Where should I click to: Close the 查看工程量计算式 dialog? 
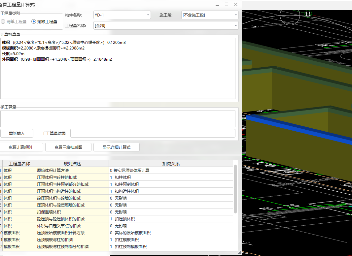coord(236,5)
